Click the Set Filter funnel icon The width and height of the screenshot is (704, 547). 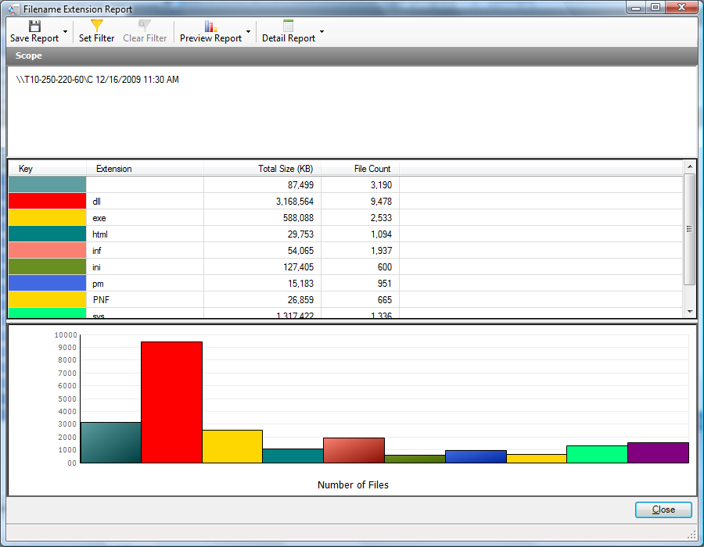click(x=96, y=26)
